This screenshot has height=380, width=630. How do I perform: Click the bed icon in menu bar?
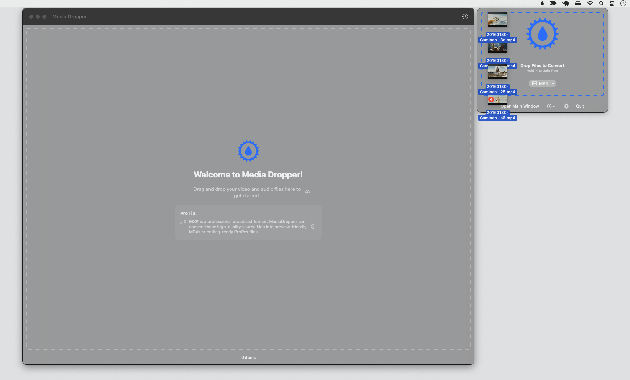[x=578, y=3]
